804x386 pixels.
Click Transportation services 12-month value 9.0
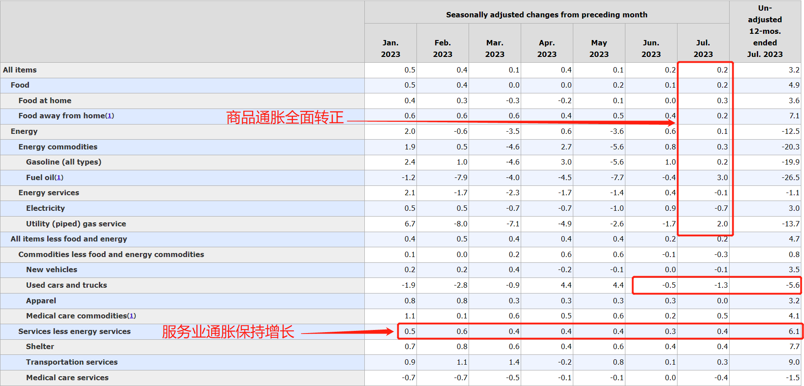click(x=794, y=362)
